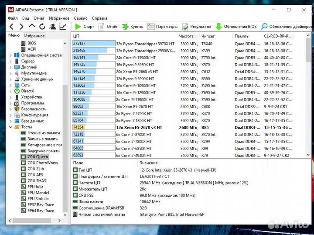The height and width of the screenshot is (235, 314).
Task: Open the user profile toolbar icon
Action: pyautogui.click(x=53, y=27)
